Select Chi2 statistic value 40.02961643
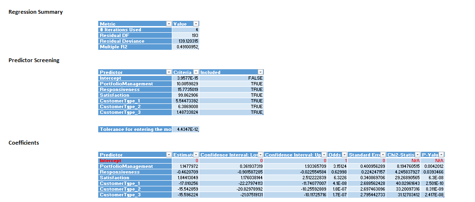Screen dimensions: 475x202 pyautogui.click(x=403, y=184)
